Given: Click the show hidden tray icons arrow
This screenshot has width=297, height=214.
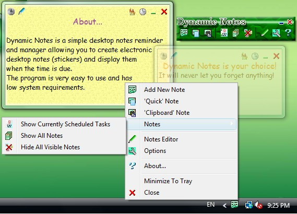Looking at the screenshot, I should (x=224, y=206).
